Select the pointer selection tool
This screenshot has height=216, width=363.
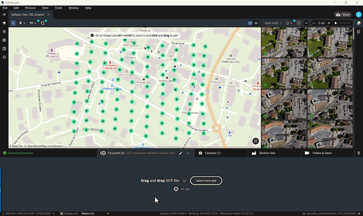tap(13, 23)
